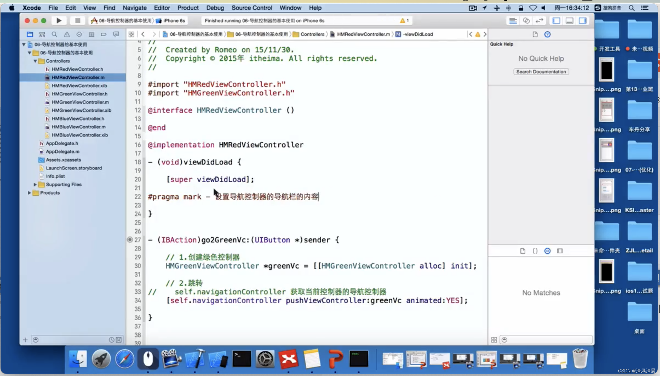Open the Symbol navigator icon
The width and height of the screenshot is (660, 376).
point(42,34)
